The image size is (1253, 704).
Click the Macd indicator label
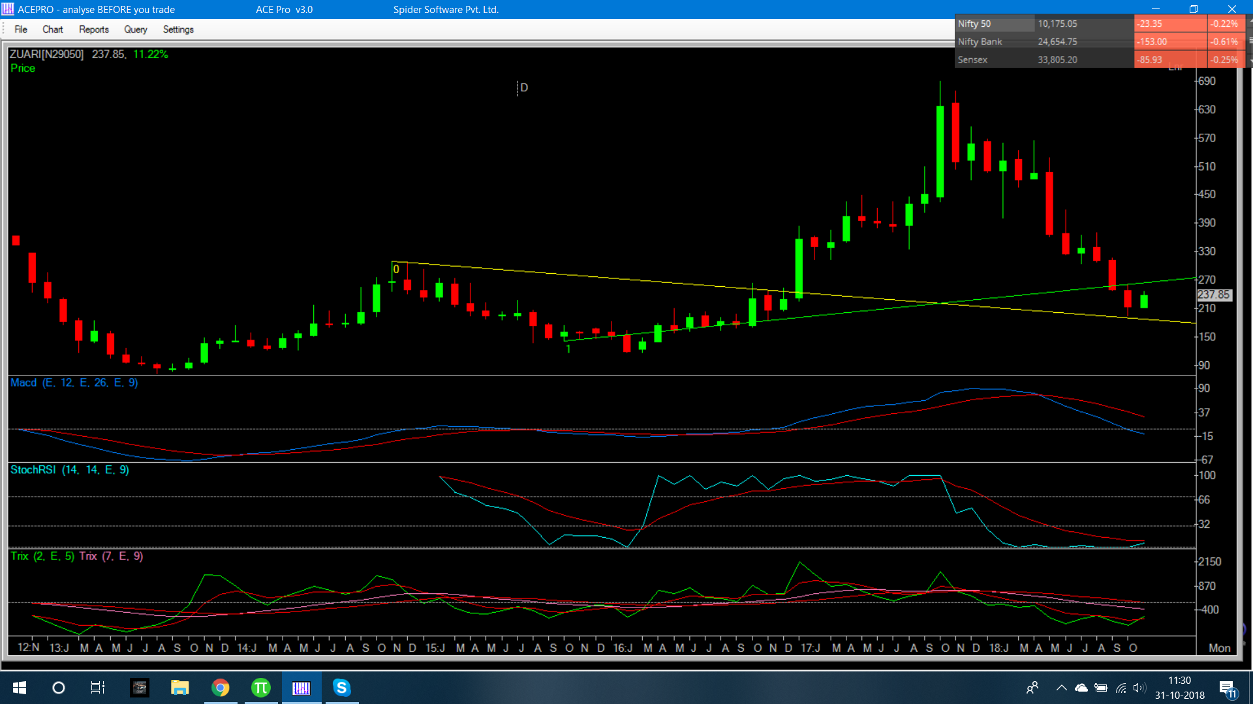pos(23,383)
